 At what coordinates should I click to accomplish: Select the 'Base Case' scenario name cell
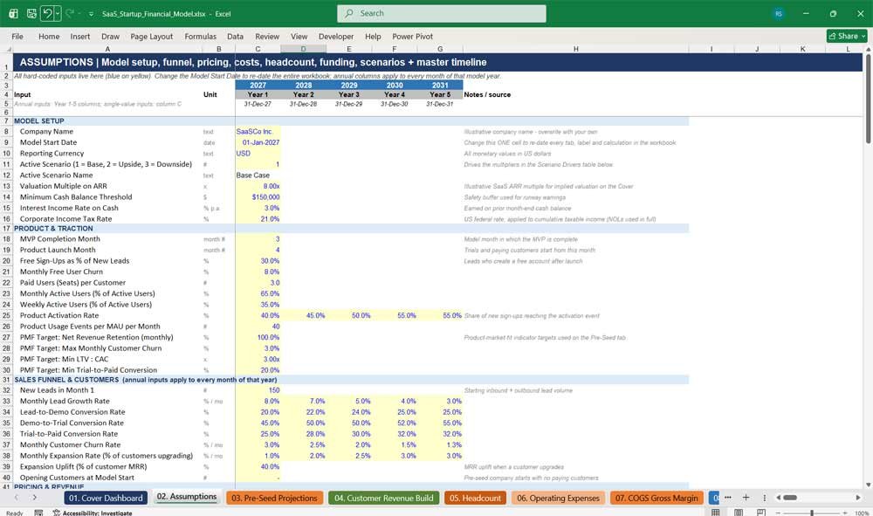pos(258,175)
